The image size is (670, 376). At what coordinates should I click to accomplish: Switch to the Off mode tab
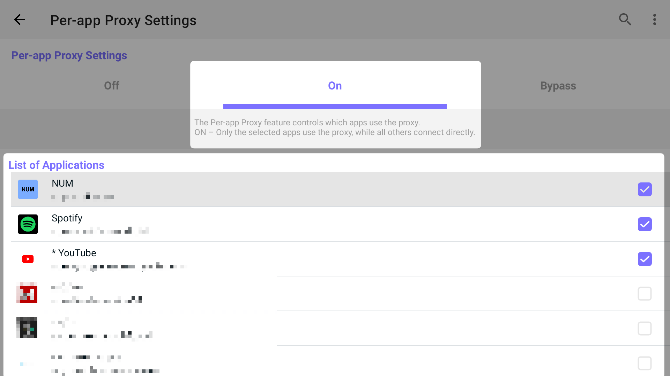pos(112,86)
